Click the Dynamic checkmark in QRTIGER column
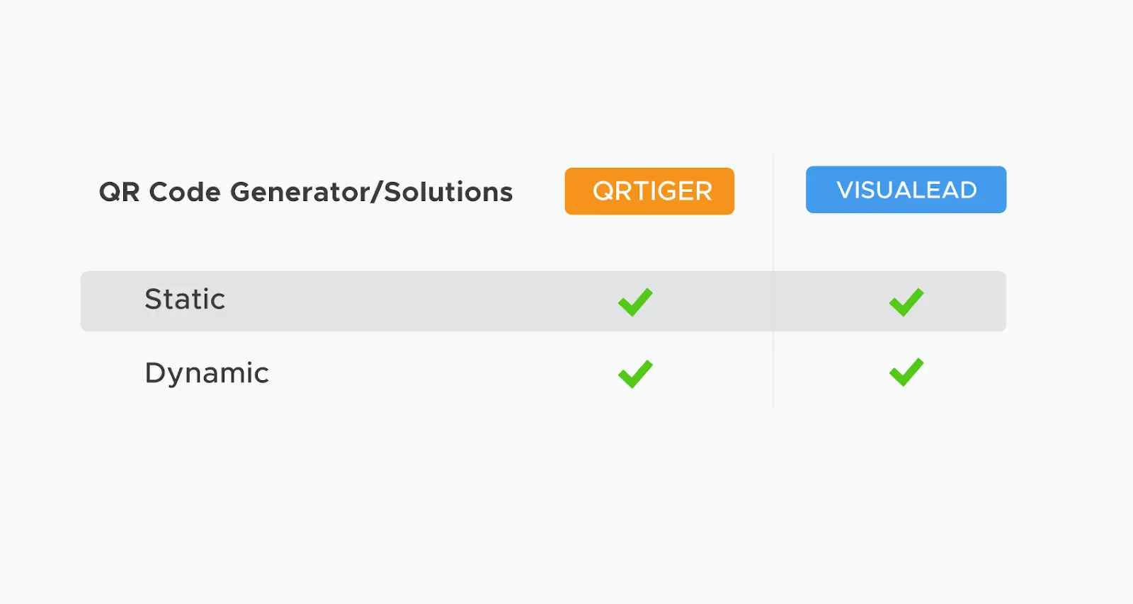Screen dimensions: 1133x604 [x=635, y=374]
